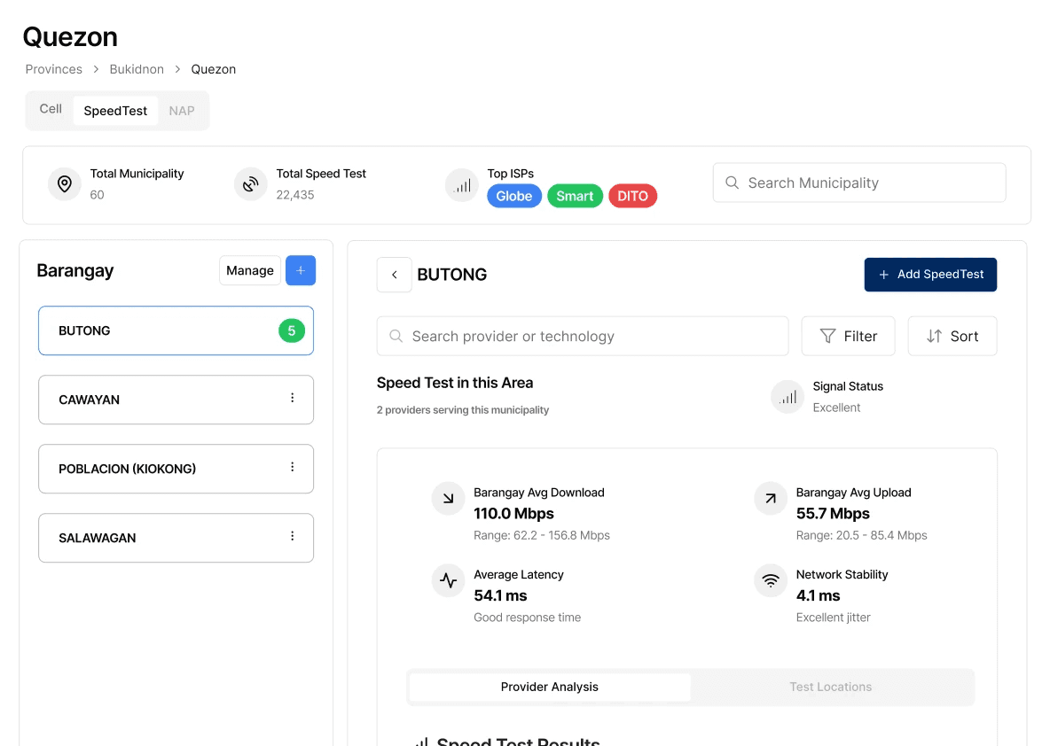
Task: Open the Filter options
Action: click(x=848, y=336)
